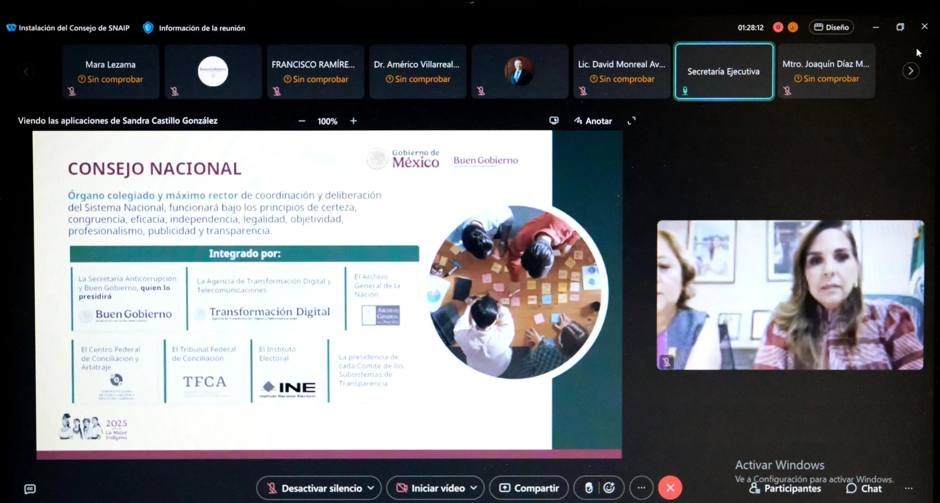940x503 pixels.
Task: Click the 01:28:12 meeting timer
Action: [x=751, y=28]
